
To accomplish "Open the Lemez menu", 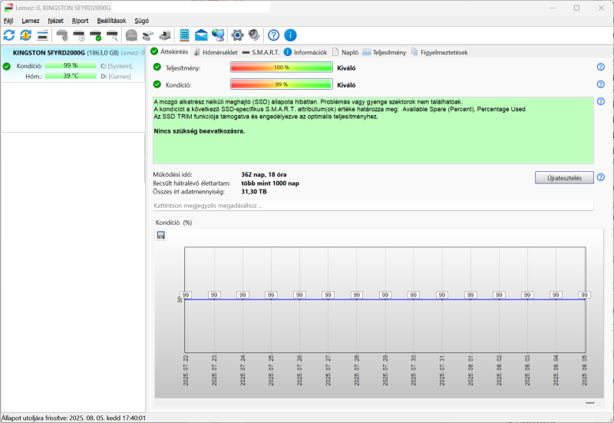I will point(31,21).
